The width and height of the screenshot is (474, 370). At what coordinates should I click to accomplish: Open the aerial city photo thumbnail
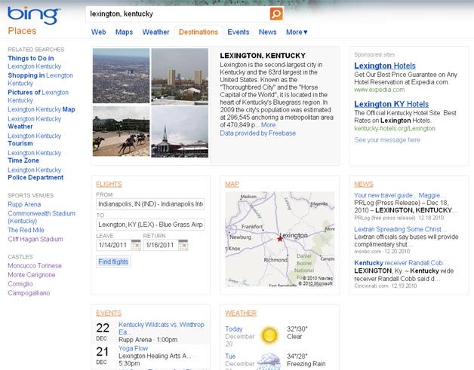[121, 76]
